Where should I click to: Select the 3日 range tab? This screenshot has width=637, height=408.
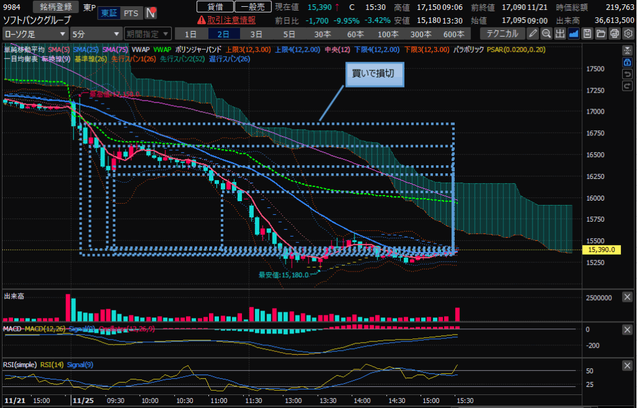(256, 34)
